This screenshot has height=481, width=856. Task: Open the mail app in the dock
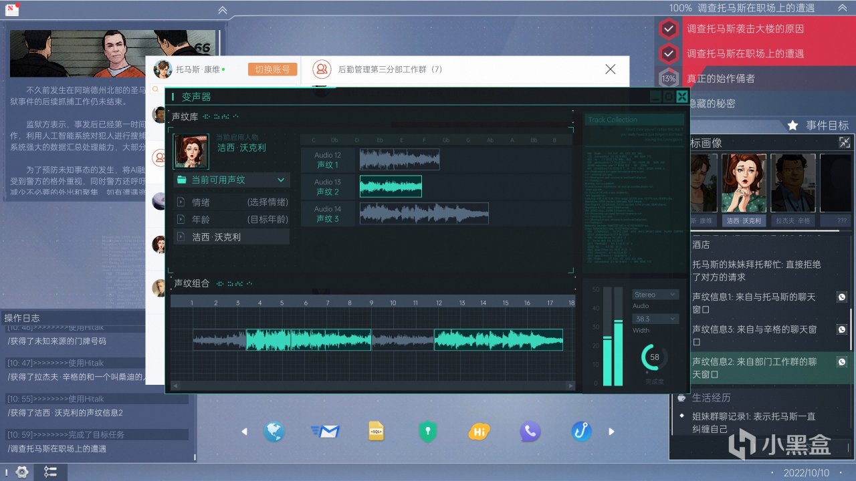326,432
